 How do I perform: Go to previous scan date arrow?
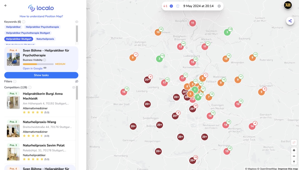171,6
